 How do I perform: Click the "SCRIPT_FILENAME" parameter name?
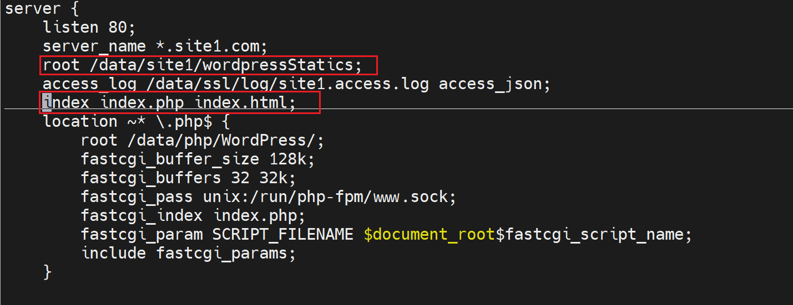(282, 234)
